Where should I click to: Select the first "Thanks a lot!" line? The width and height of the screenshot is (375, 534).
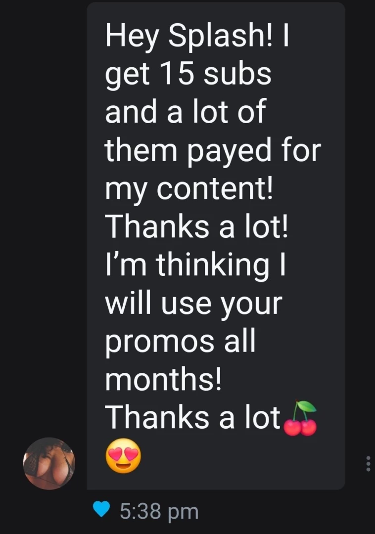click(x=196, y=226)
